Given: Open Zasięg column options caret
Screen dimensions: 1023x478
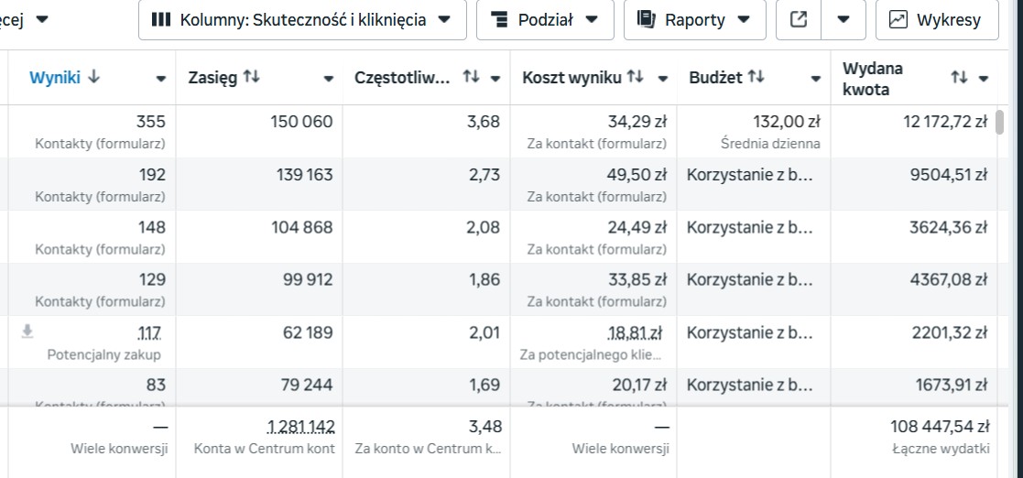Looking at the screenshot, I should [x=329, y=79].
